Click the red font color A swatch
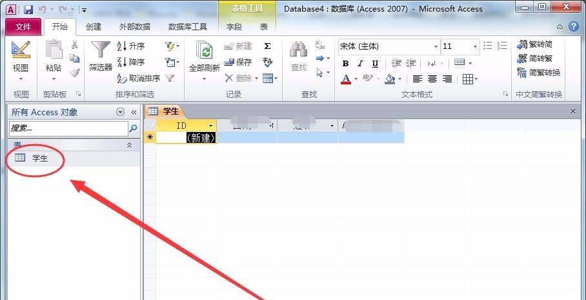The image size is (586, 300). point(346,79)
